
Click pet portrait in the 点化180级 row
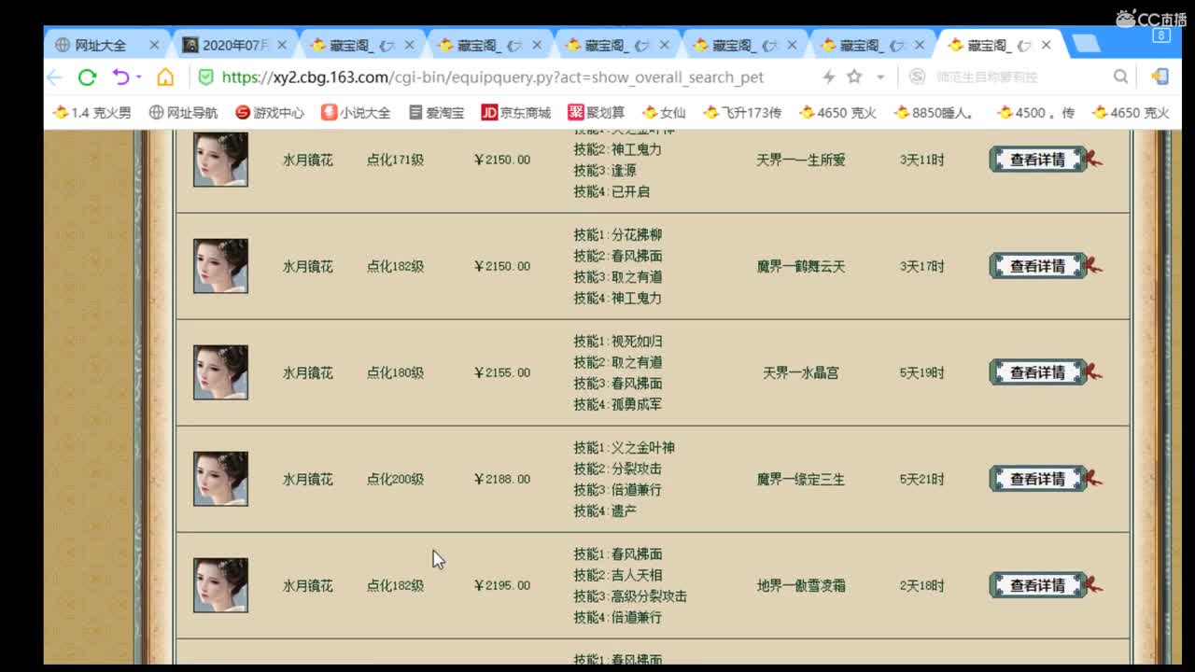(220, 372)
